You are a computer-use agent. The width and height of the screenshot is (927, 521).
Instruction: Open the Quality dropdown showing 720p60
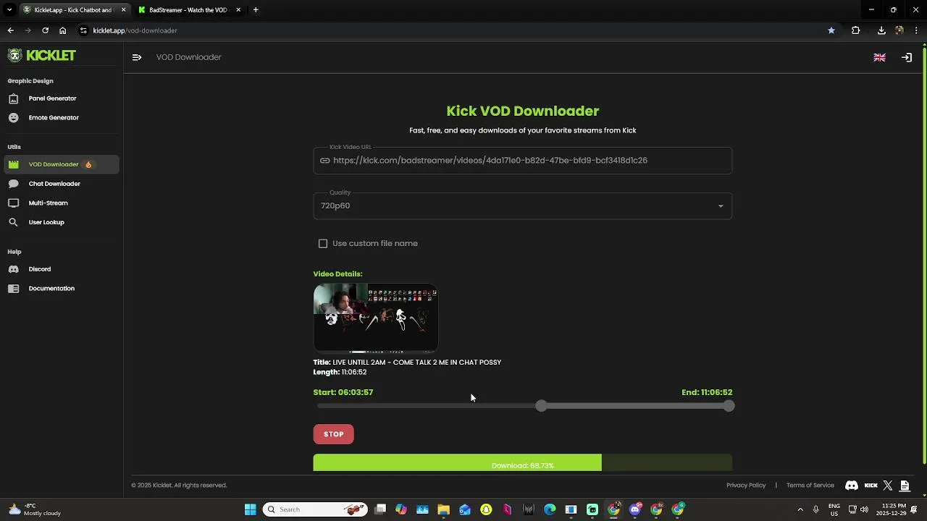(522, 206)
